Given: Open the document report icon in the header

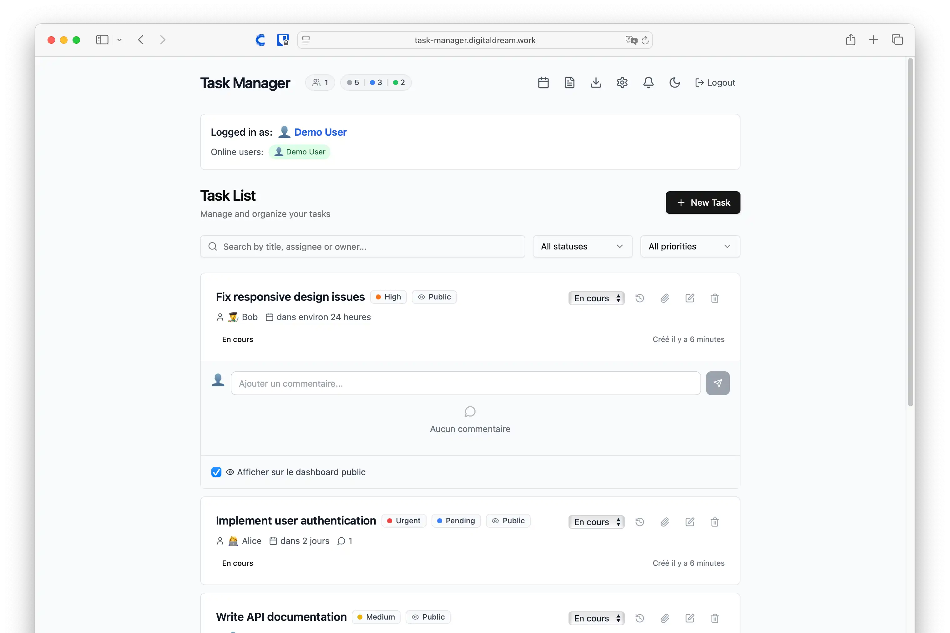Looking at the screenshot, I should [x=569, y=82].
